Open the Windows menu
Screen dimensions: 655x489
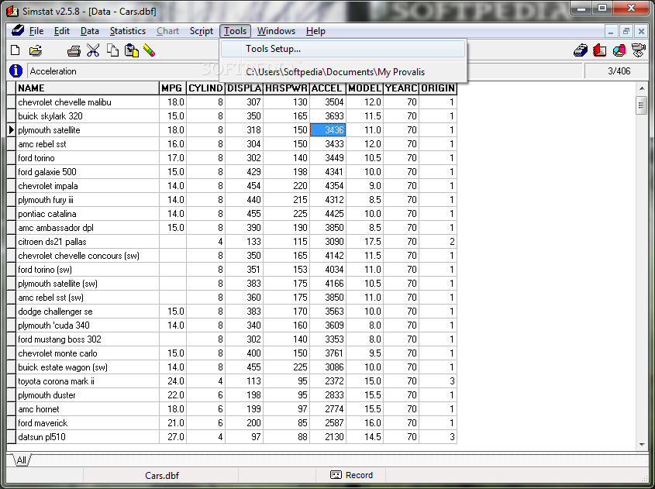click(x=276, y=31)
